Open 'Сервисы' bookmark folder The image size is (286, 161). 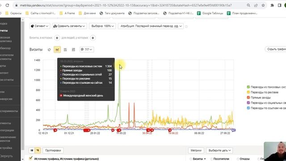[13, 13]
